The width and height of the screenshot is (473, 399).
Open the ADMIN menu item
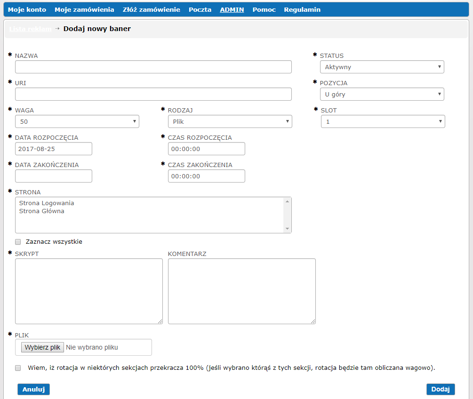(x=232, y=9)
